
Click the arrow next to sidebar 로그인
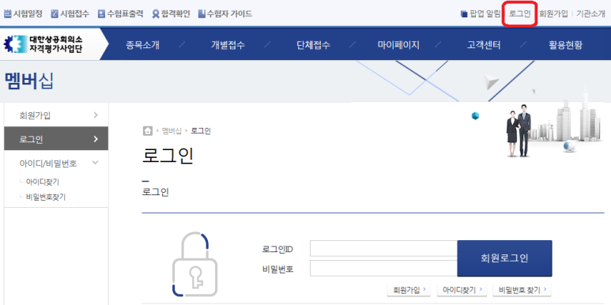(96, 138)
